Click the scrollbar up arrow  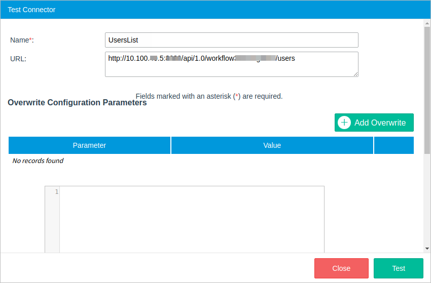coord(427,23)
